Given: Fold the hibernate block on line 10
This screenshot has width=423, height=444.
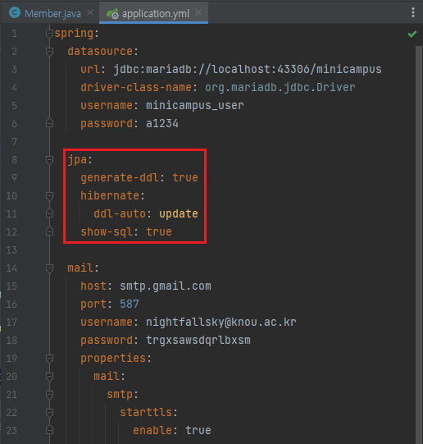Looking at the screenshot, I should pyautogui.click(x=49, y=196).
